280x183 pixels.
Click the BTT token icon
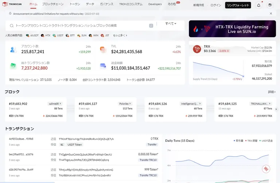67,35
